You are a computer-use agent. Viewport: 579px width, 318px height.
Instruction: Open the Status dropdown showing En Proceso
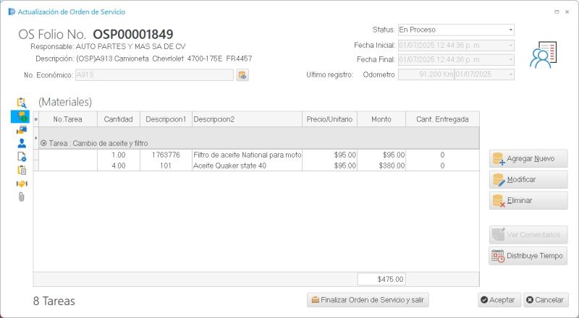click(456, 30)
